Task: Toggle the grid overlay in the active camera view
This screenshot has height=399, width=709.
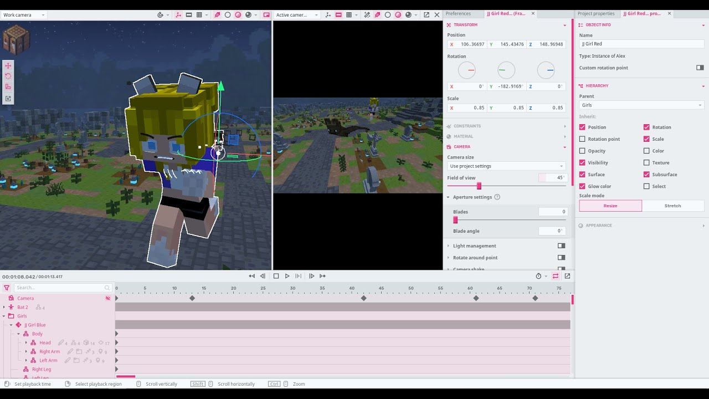Action: [x=348, y=15]
